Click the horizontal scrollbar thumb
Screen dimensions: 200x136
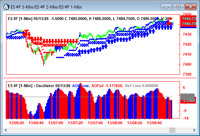pyautogui.click(x=172, y=130)
